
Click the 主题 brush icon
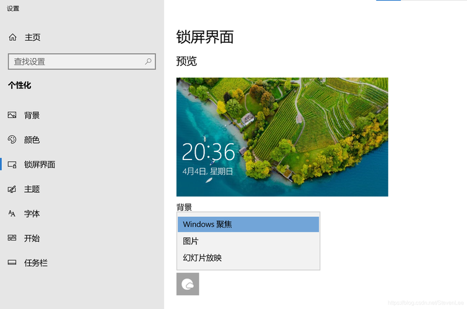(x=12, y=189)
